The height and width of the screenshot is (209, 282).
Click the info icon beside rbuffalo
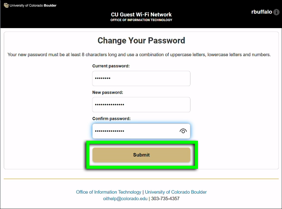coord(276,12)
